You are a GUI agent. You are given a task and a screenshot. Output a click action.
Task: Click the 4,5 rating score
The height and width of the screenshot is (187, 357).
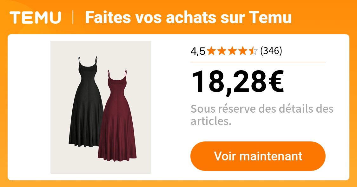pyautogui.click(x=198, y=51)
